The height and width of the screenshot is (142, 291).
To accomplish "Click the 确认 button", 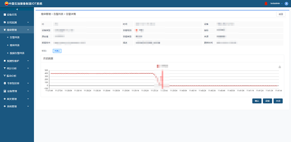I will pos(257,101).
